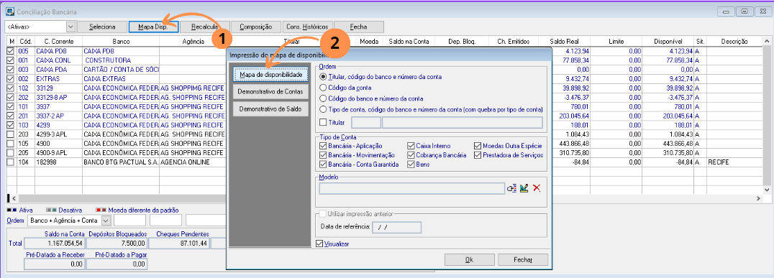Viewport: 774px width, 278px height.
Task: Toggle the Cobrança Bancária checkbox
Action: click(411, 155)
